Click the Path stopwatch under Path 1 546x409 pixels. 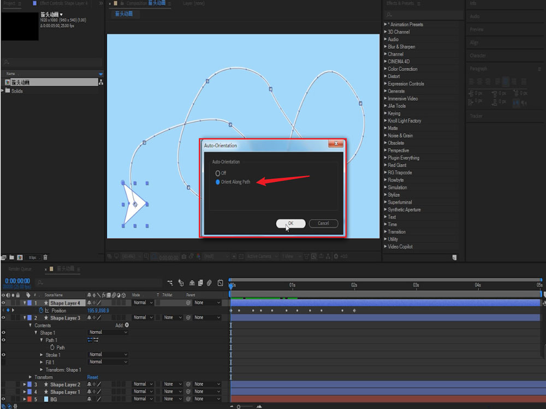[x=52, y=347]
